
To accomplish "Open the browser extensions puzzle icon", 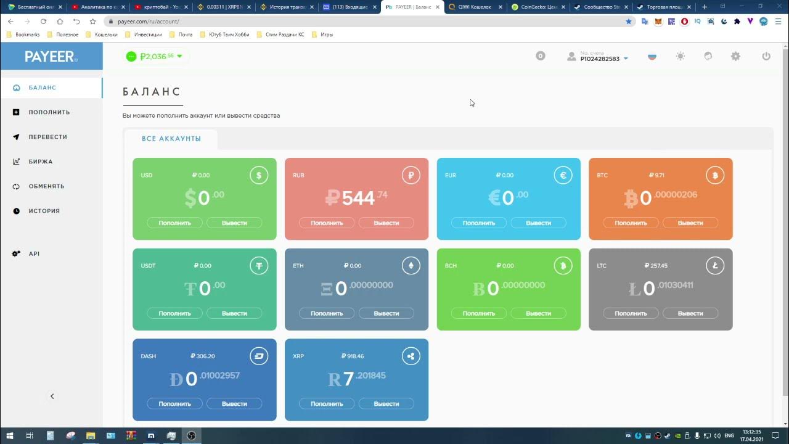I will pyautogui.click(x=737, y=21).
